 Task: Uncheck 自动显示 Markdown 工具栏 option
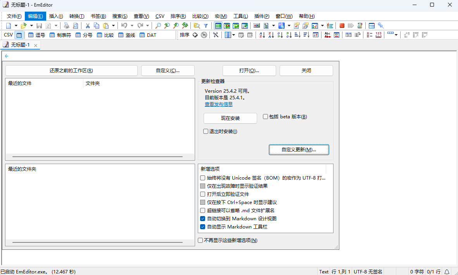pyautogui.click(x=203, y=227)
